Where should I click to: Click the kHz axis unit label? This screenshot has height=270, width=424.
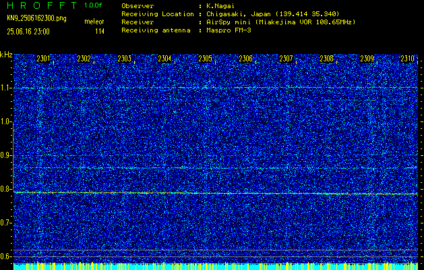pyautogui.click(x=6, y=55)
